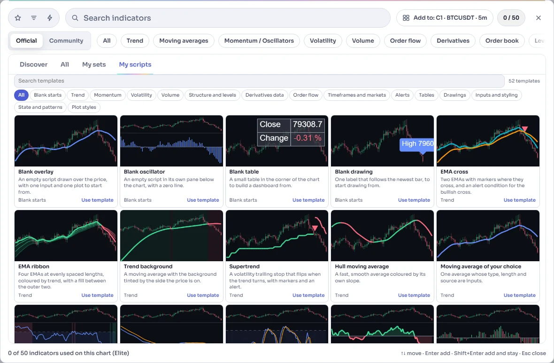Filter by Moving averages category
Viewport: 554px width, 363px height.
184,41
